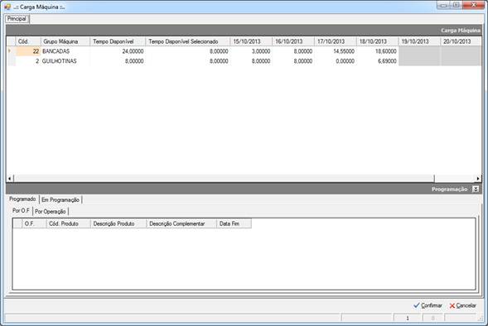The width and height of the screenshot is (488, 326).
Task: Select the Por O.F. tab
Action: tap(21, 211)
